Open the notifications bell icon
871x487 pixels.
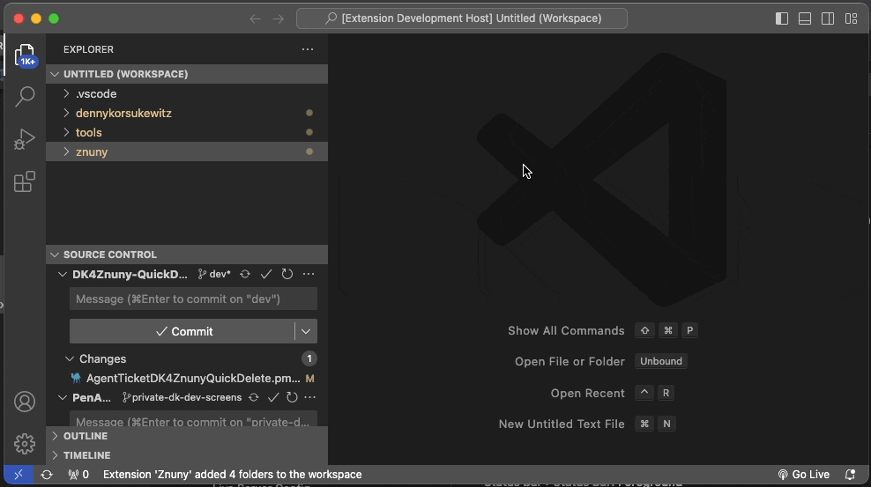(x=850, y=475)
